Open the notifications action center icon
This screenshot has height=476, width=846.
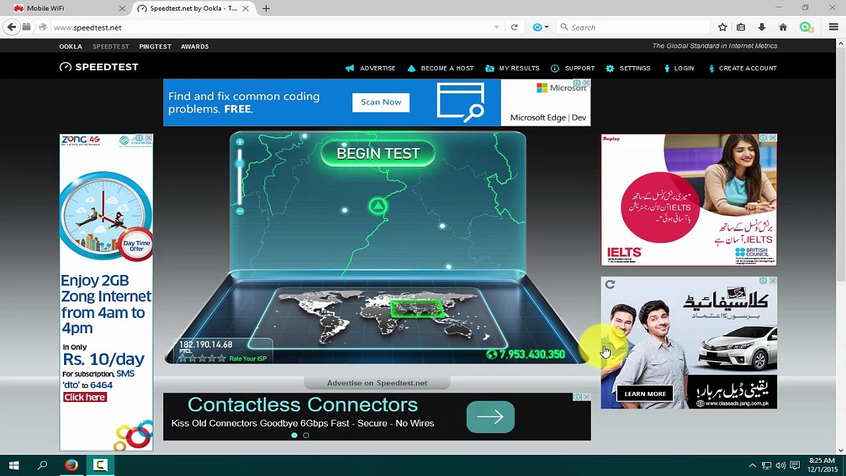point(795,465)
